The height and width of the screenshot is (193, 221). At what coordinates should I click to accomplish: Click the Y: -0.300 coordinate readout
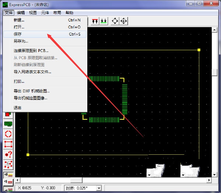coord(48,188)
